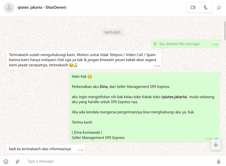Record a voice message with microphone
Image resolution: width=226 pixels, height=166 pixels.
tap(218, 161)
